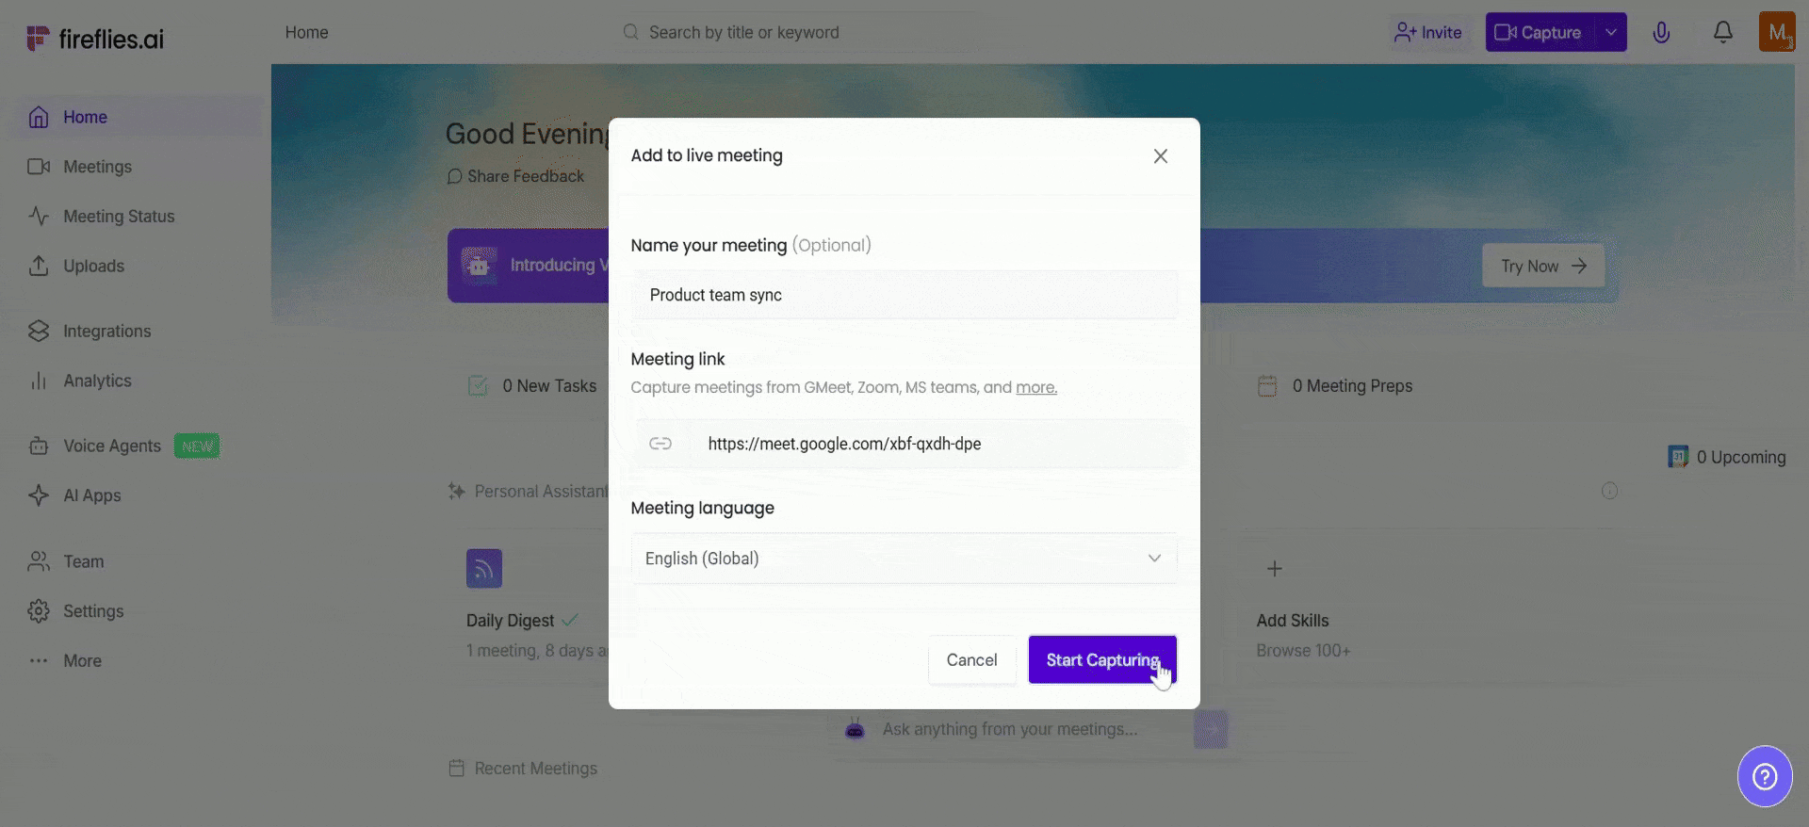
Task: Click the 0 Upcoming calendar item
Action: coord(1727,458)
